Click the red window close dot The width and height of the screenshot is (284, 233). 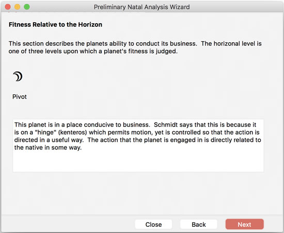point(8,7)
